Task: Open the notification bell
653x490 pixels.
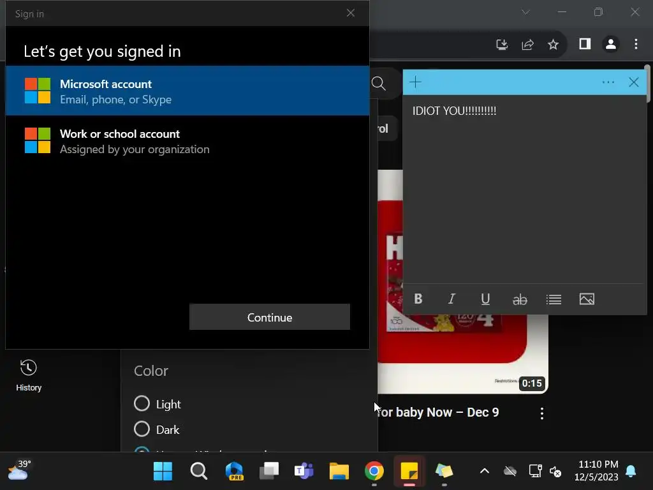Action: 631,471
